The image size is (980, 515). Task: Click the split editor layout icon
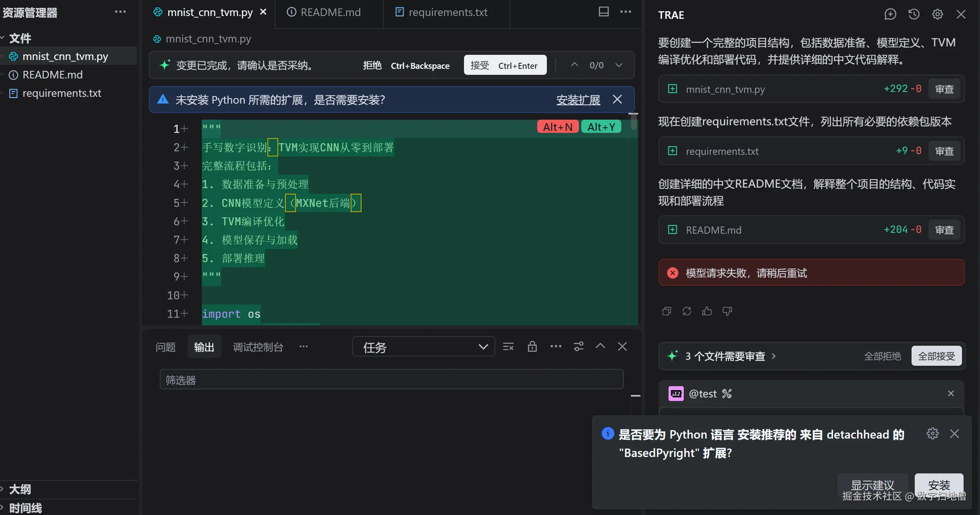click(x=603, y=12)
